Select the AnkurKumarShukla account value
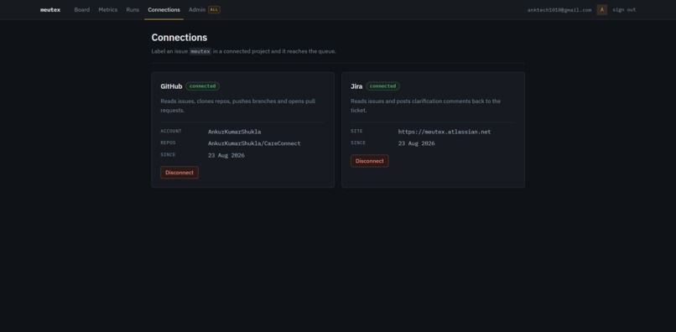Image resolution: width=676 pixels, height=332 pixels. coord(235,132)
